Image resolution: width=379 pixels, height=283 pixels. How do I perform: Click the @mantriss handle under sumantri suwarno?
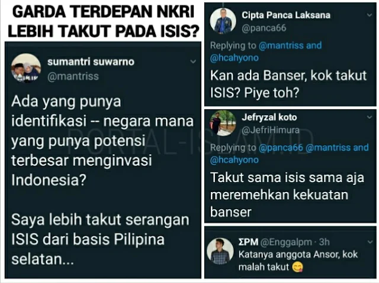click(x=73, y=76)
